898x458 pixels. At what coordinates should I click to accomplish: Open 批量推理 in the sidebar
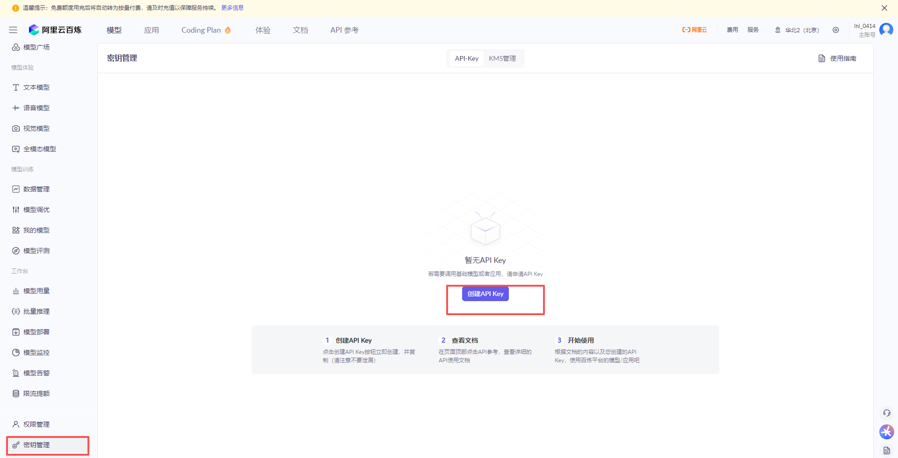(31, 311)
